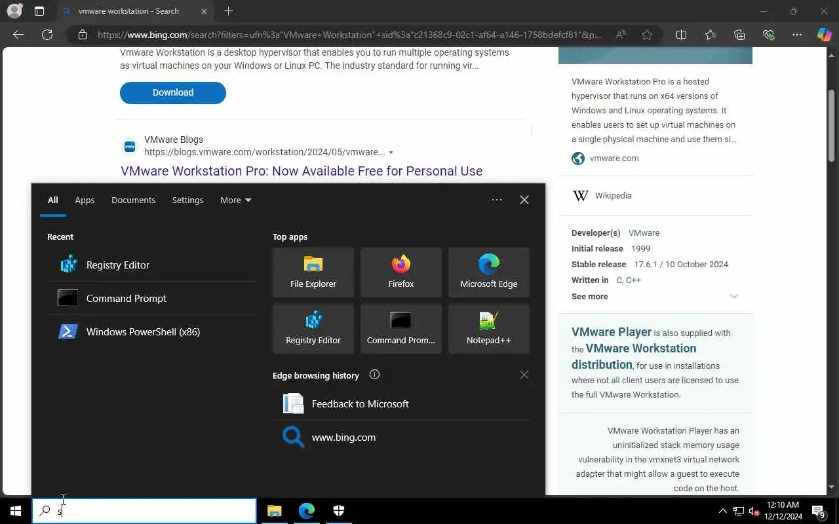Close the Windows search panel
The height and width of the screenshot is (524, 839).
[x=524, y=200]
